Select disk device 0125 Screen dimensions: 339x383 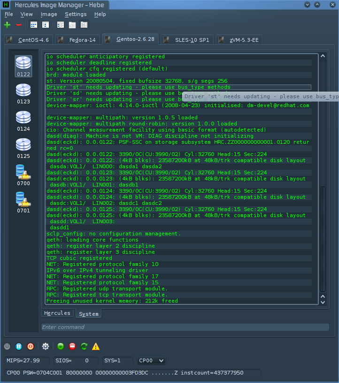coord(23,149)
